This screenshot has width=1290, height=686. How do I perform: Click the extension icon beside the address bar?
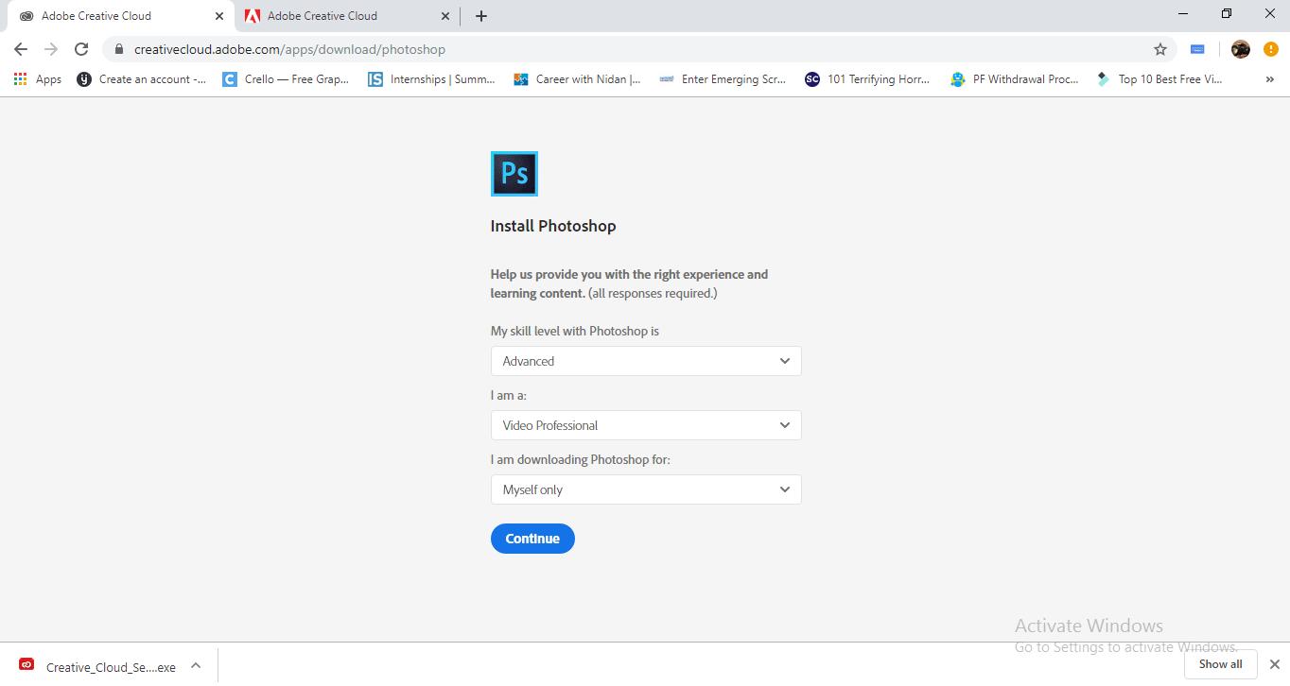point(1197,49)
